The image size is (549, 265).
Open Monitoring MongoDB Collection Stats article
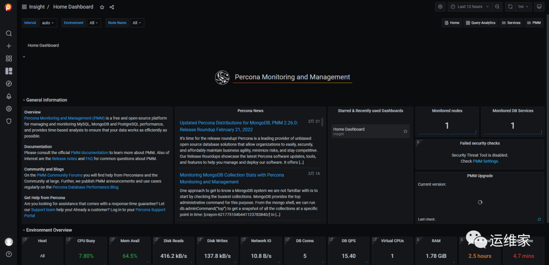point(232,178)
